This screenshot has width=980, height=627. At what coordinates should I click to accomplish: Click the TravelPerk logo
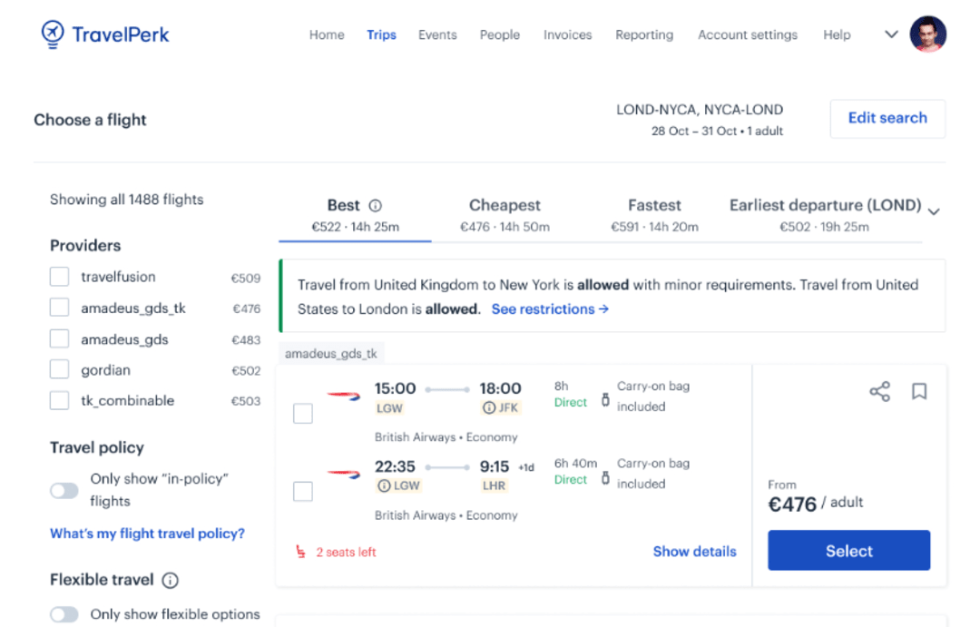pyautogui.click(x=104, y=34)
